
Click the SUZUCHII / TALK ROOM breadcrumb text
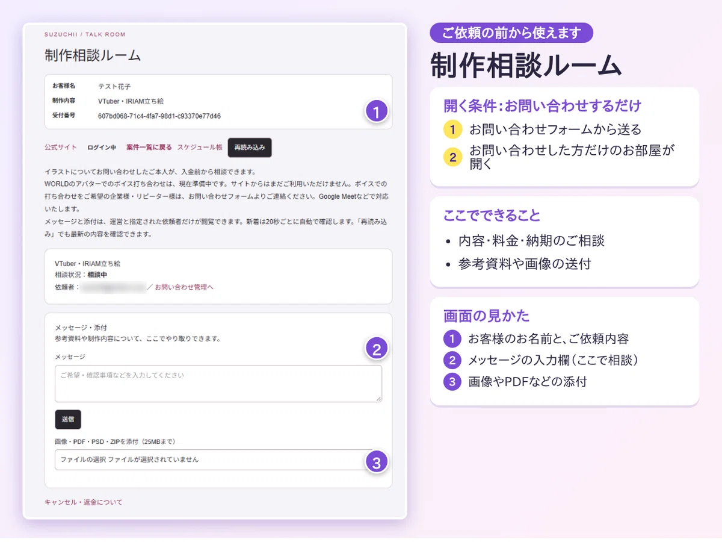point(85,35)
